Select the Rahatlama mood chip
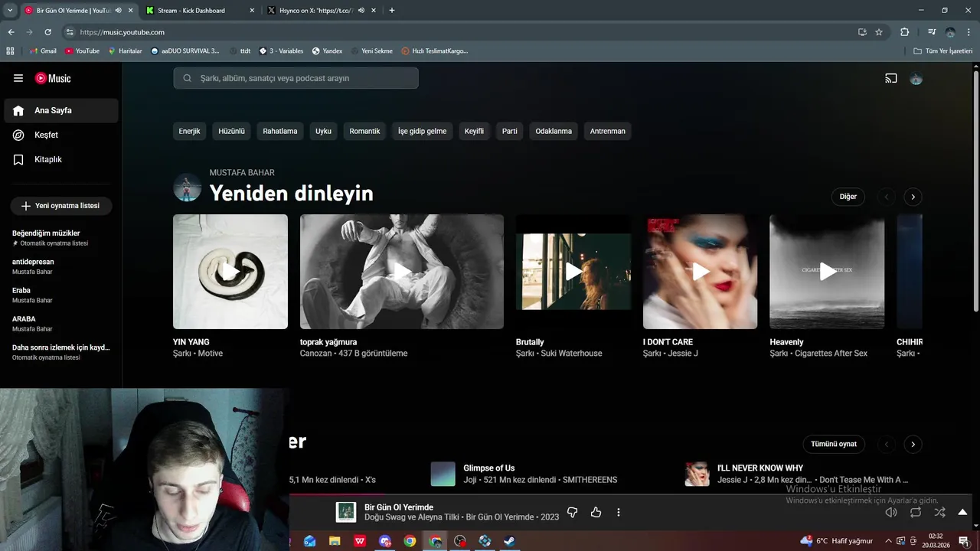 tap(280, 131)
